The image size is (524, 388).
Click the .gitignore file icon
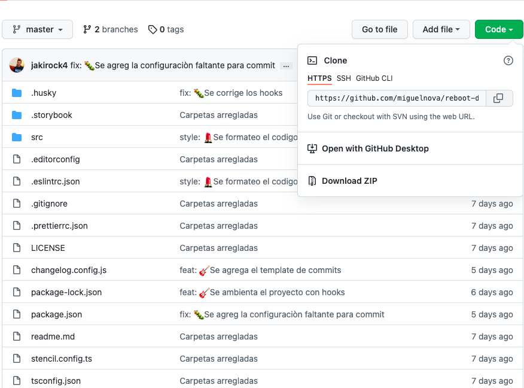pyautogui.click(x=17, y=204)
